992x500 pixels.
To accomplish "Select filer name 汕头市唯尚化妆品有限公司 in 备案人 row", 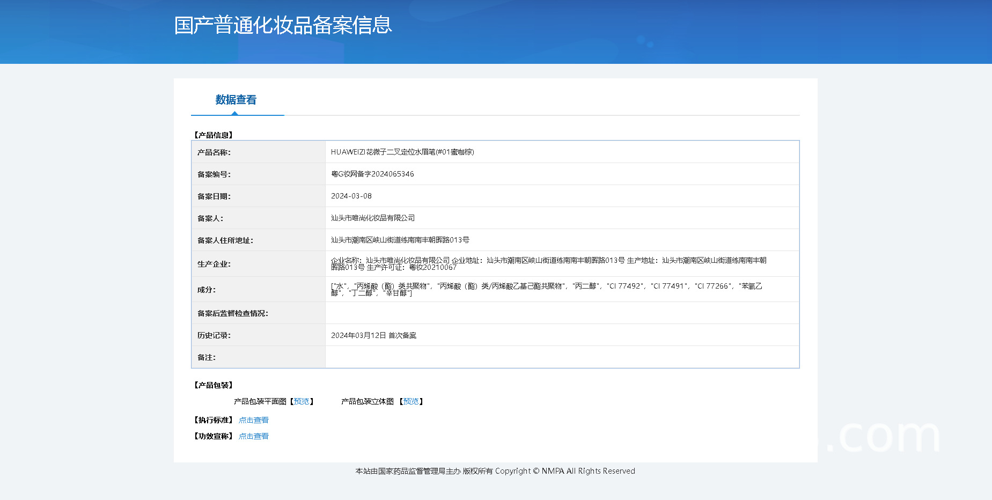I will (373, 218).
